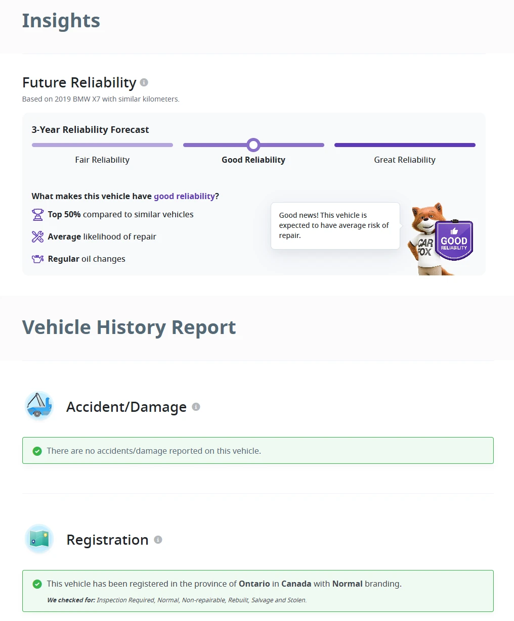Click the trophy icon beside Top 50%
514x621 pixels.
click(37, 215)
